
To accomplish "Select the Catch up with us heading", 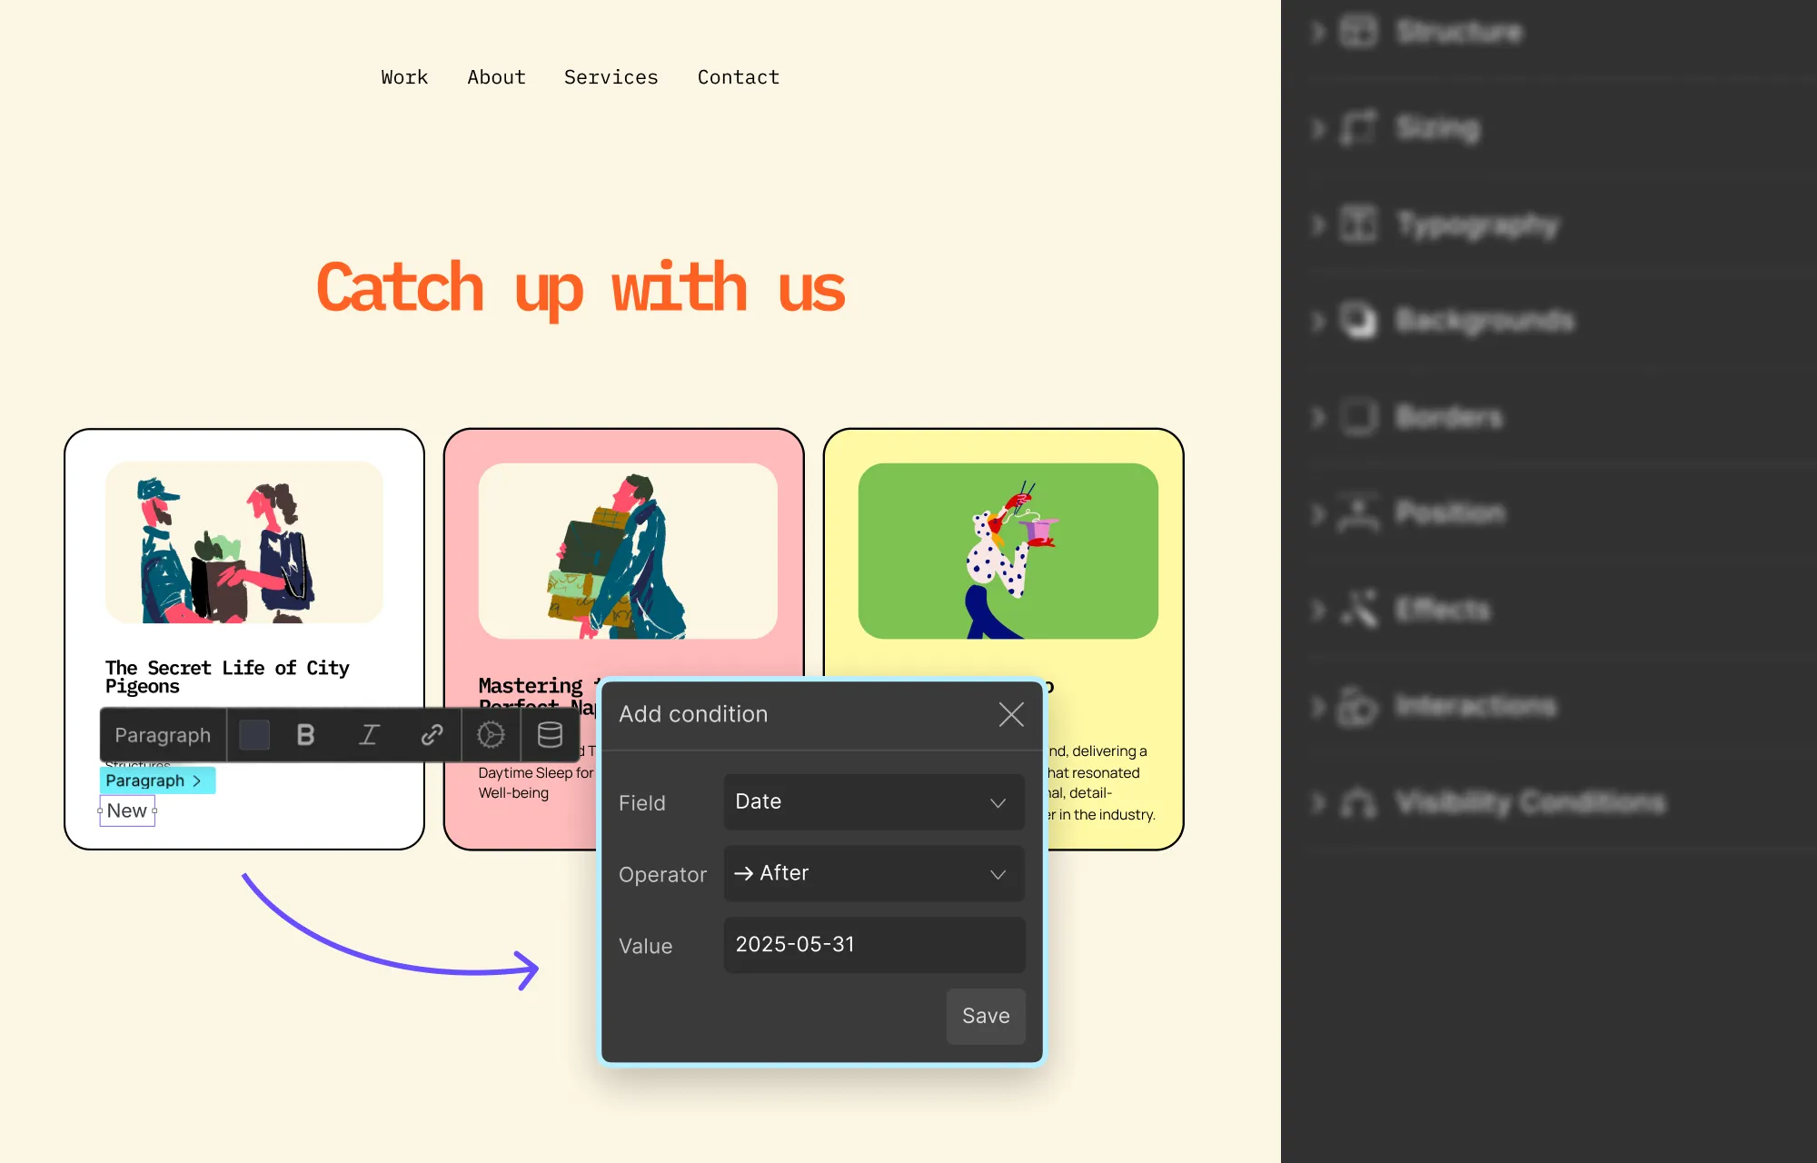I will click(x=581, y=289).
